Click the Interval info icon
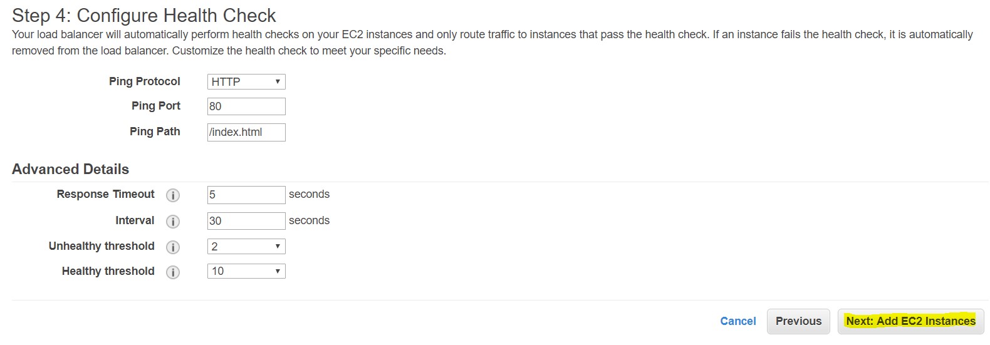The width and height of the screenshot is (990, 345). [x=173, y=222]
